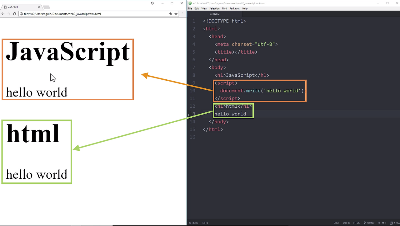
Task: Change CRLF line ending in status bar
Action: tap(336, 223)
